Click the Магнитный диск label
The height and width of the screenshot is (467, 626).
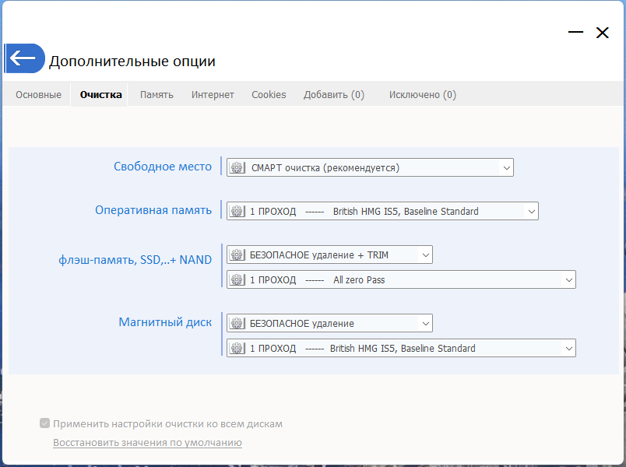[165, 322]
